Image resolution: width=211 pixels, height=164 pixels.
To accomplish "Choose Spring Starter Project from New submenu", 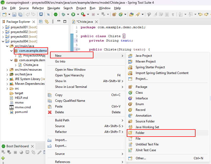I will [168, 67].
